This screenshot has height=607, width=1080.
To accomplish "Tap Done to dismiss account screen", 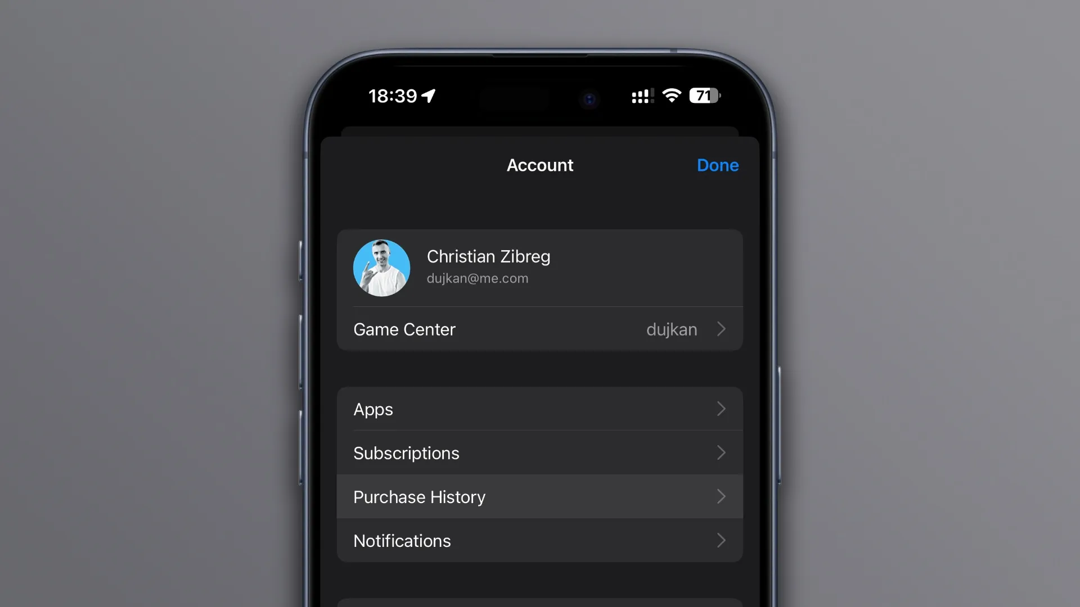I will (717, 165).
